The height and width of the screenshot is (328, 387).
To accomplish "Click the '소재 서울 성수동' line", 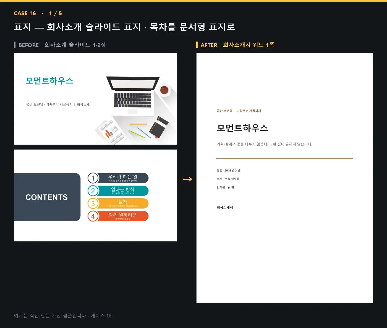I will click(228, 179).
